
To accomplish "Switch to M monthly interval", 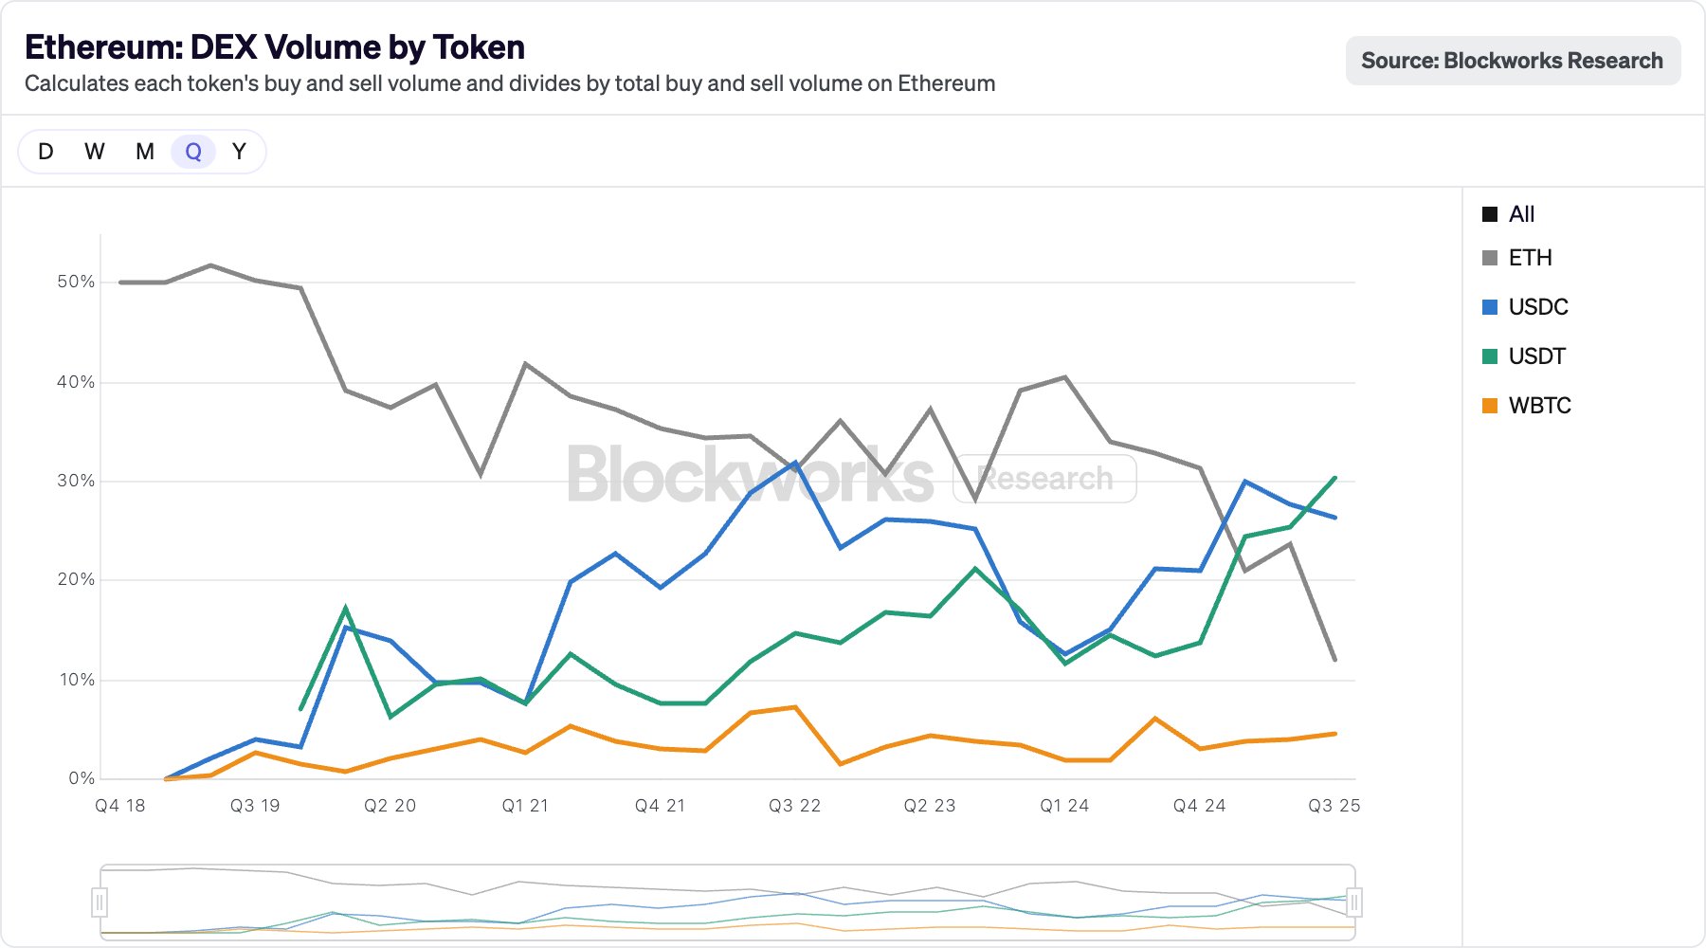I will coord(144,152).
